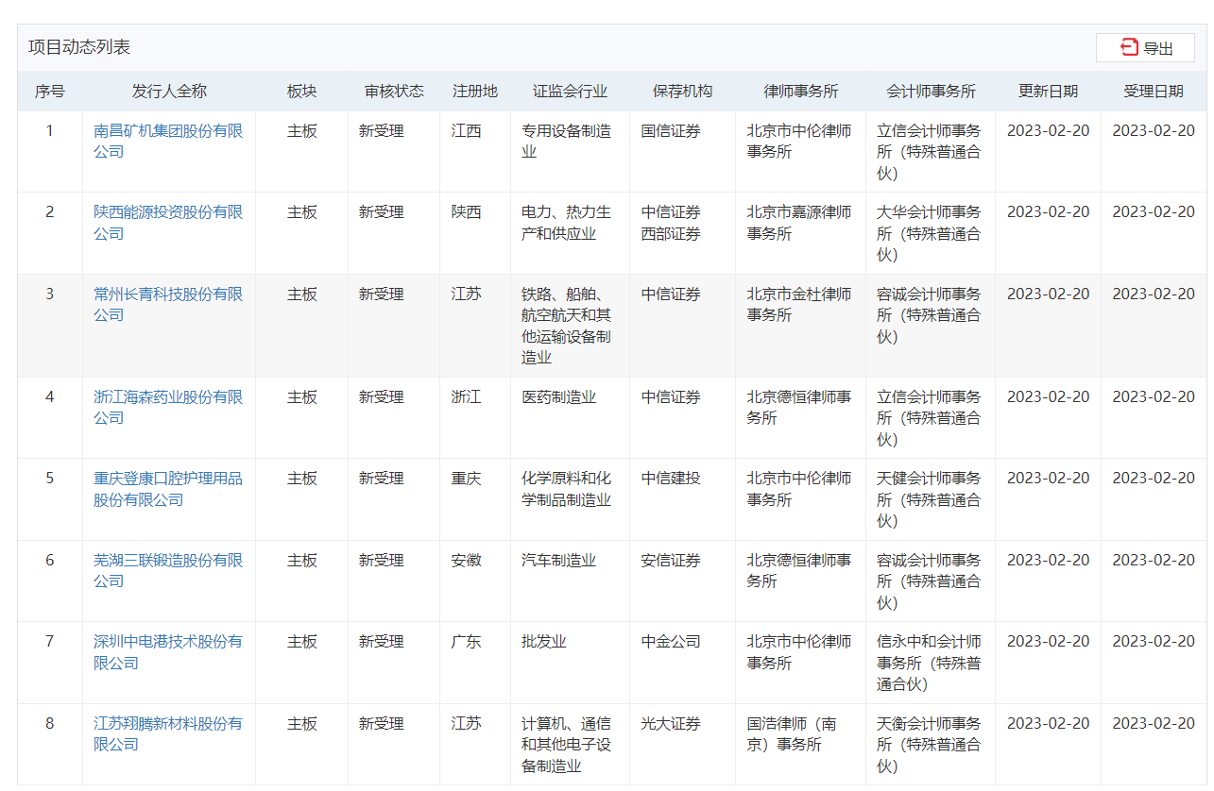This screenshot has width=1214, height=791.
Task: Click the 证监会行业 column header
Action: click(x=570, y=92)
